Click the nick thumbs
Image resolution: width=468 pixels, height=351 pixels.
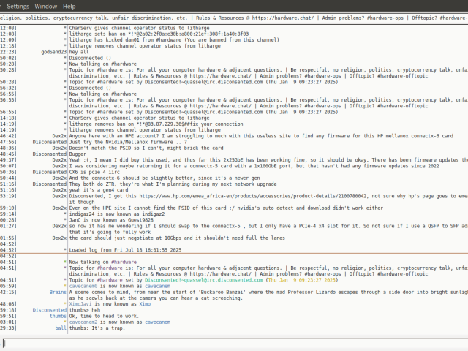(58, 316)
